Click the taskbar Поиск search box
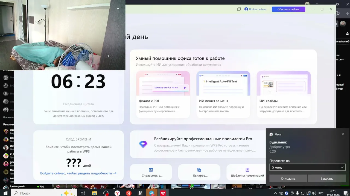The image size is (350, 196). pos(44,193)
